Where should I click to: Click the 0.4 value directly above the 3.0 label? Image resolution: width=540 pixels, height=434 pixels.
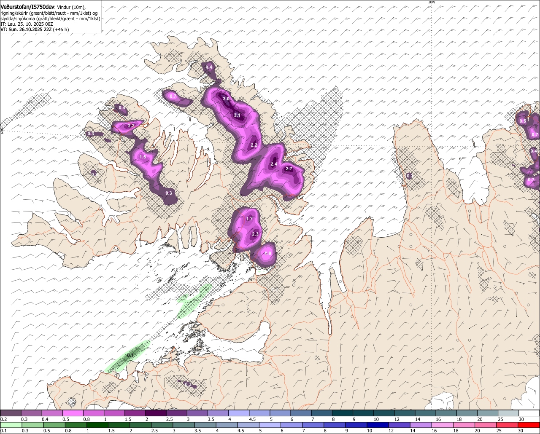(209, 67)
